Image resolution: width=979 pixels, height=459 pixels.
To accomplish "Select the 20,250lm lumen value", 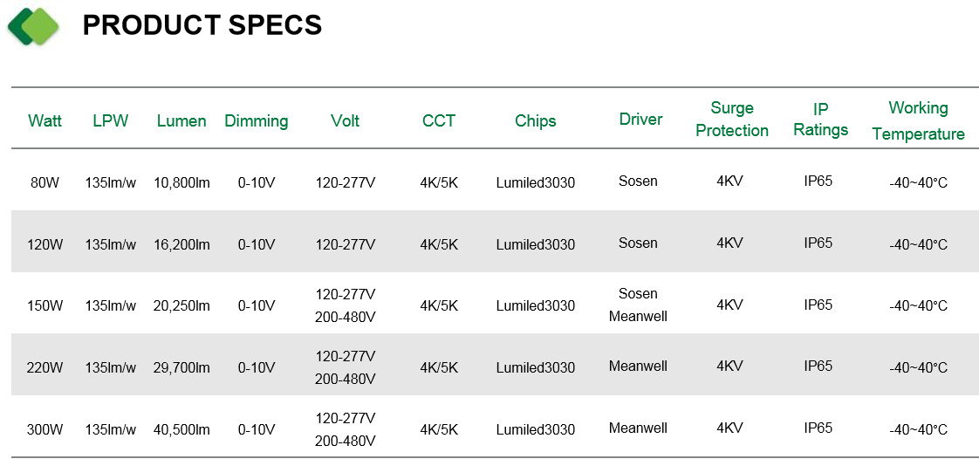I will 181,306.
